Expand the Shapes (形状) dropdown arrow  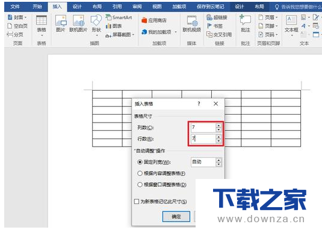point(96,35)
